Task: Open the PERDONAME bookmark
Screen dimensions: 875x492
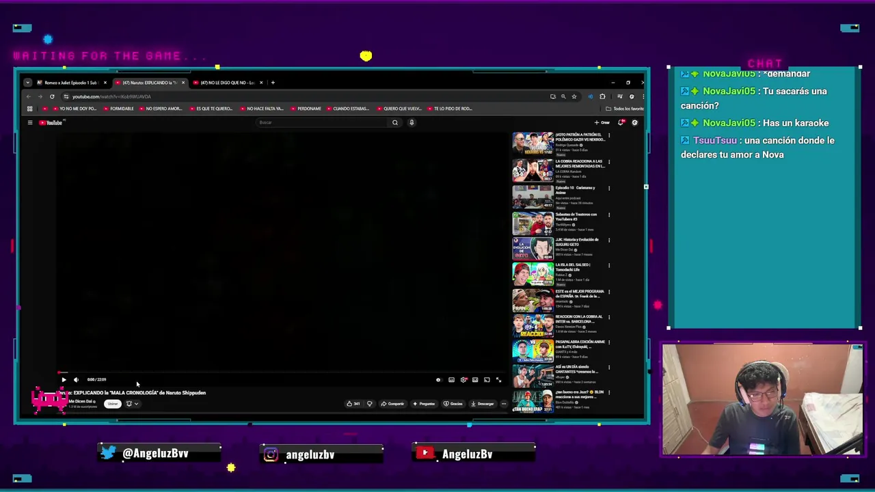Action: click(x=306, y=109)
